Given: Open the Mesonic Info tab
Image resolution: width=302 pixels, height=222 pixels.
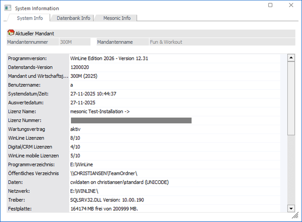Looking at the screenshot, I should [x=117, y=18].
